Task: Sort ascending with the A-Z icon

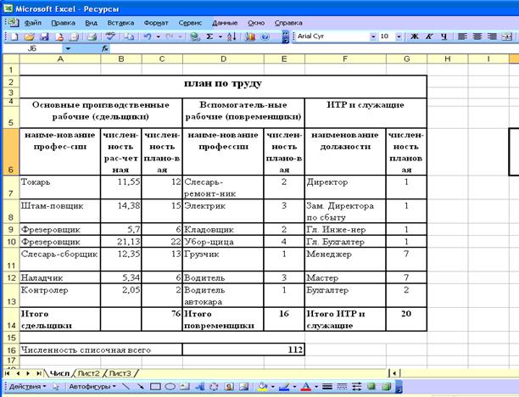Action: [x=232, y=36]
